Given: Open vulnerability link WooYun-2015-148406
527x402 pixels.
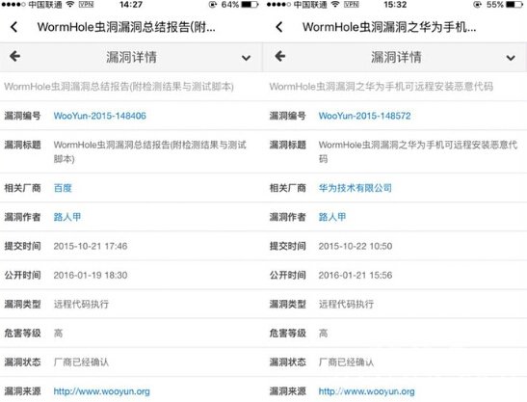Looking at the screenshot, I should click(100, 116).
